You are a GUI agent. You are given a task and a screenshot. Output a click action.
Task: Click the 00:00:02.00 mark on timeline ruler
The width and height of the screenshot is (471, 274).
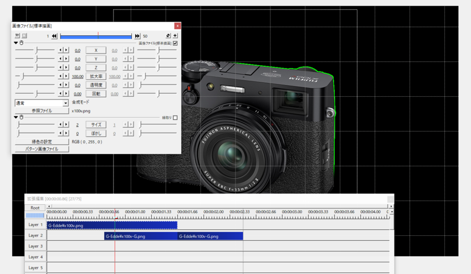pyautogui.click(x=213, y=212)
